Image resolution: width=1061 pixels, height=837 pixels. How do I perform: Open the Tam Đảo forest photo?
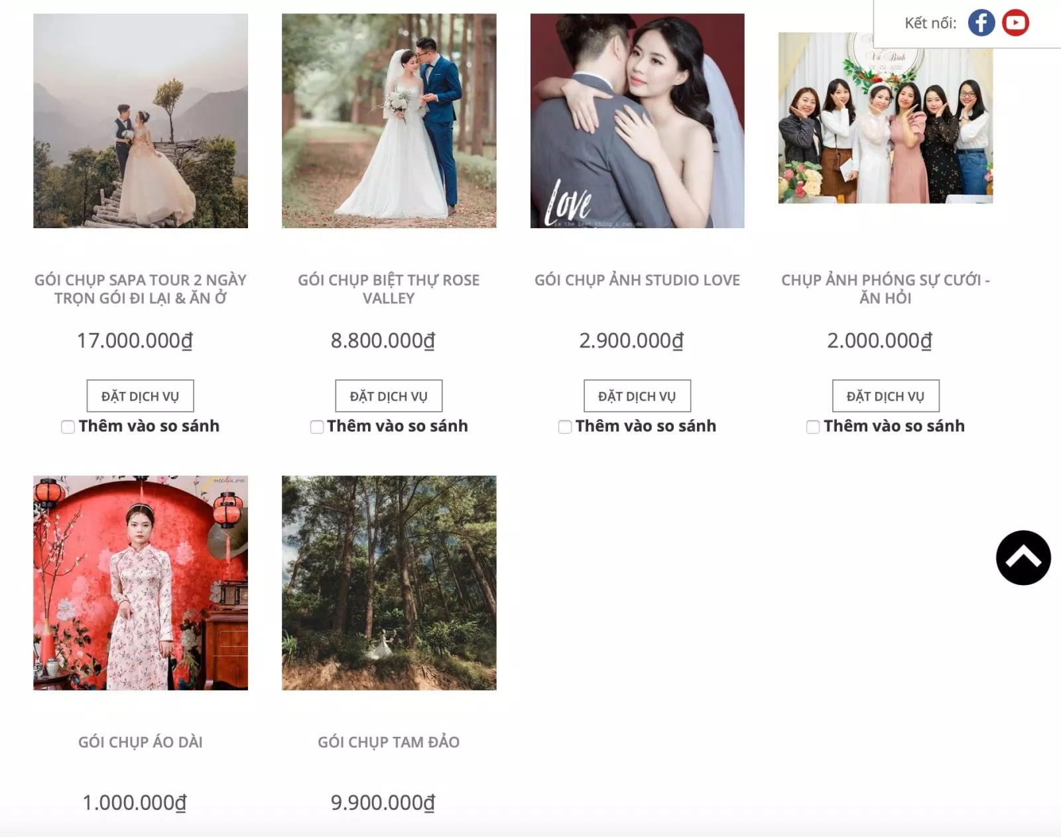tap(389, 583)
